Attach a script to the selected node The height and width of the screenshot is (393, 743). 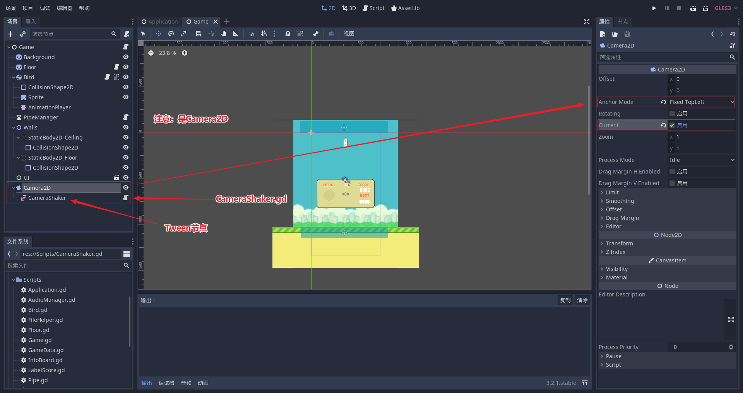pos(127,34)
